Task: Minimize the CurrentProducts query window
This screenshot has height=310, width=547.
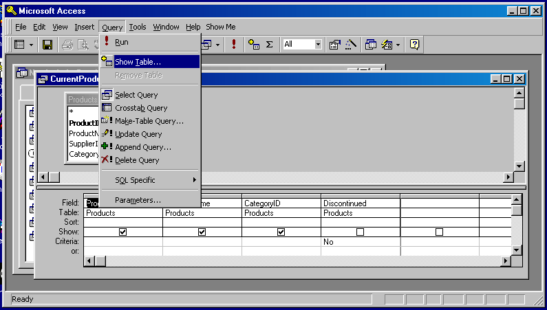Action: point(496,79)
